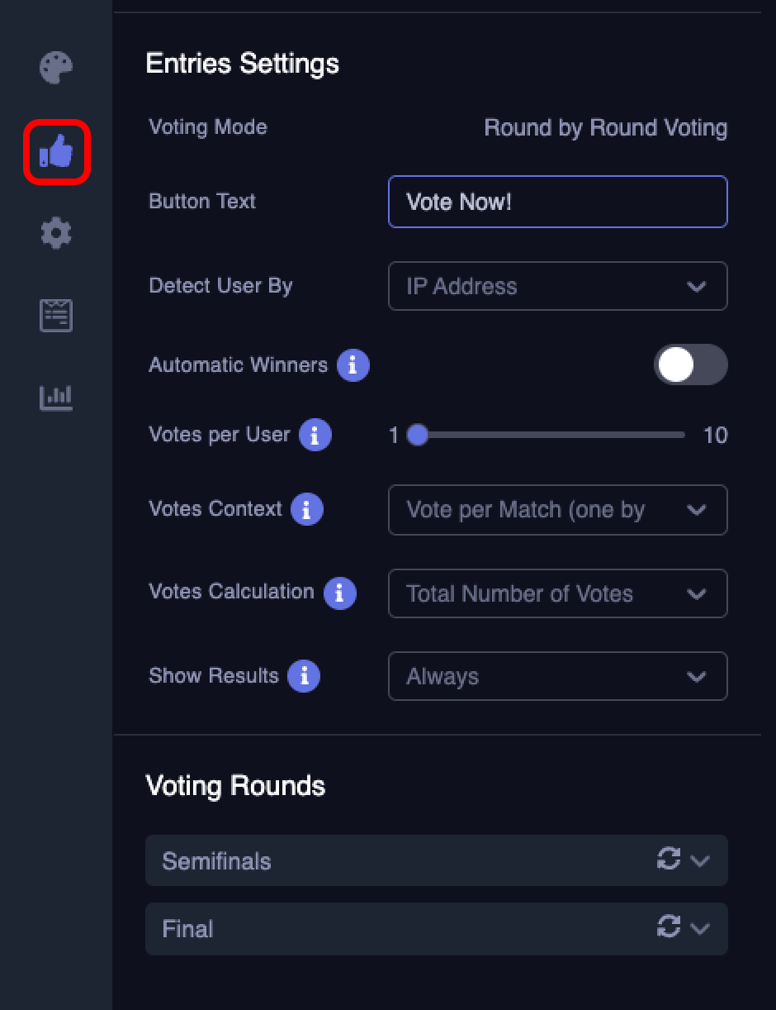The image size is (776, 1010).
Task: Click the Votes Context info icon
Action: [306, 509]
